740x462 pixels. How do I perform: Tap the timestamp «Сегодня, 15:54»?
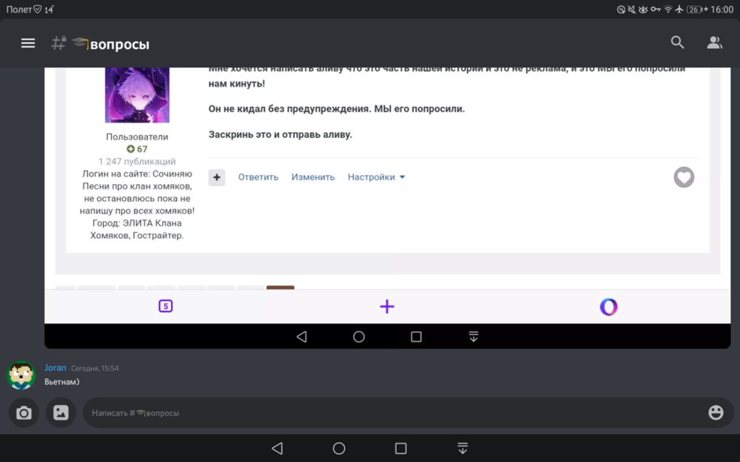[95, 368]
